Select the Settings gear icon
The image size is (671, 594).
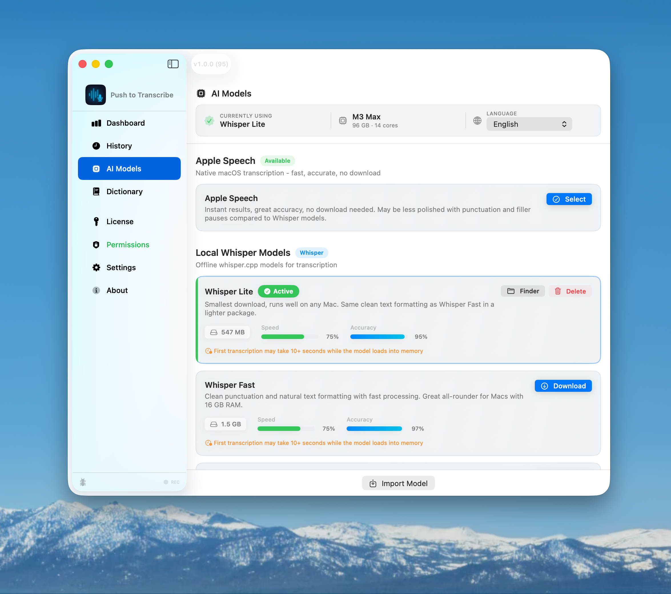(97, 267)
